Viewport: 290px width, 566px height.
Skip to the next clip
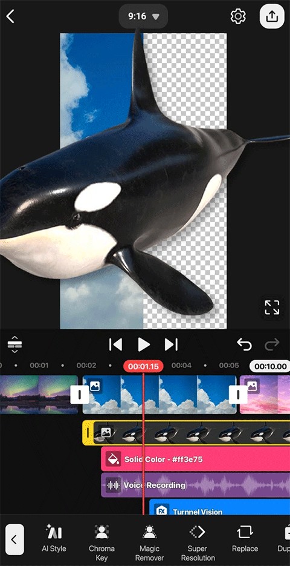(x=171, y=344)
